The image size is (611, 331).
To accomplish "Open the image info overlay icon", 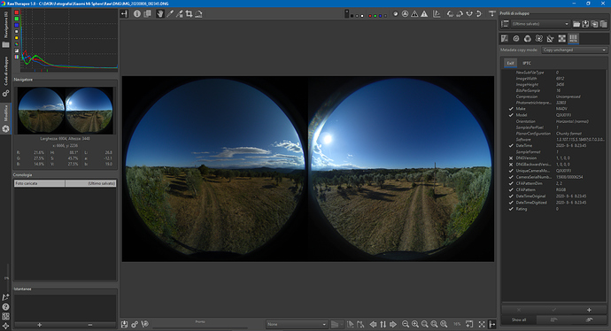I will pos(136,13).
